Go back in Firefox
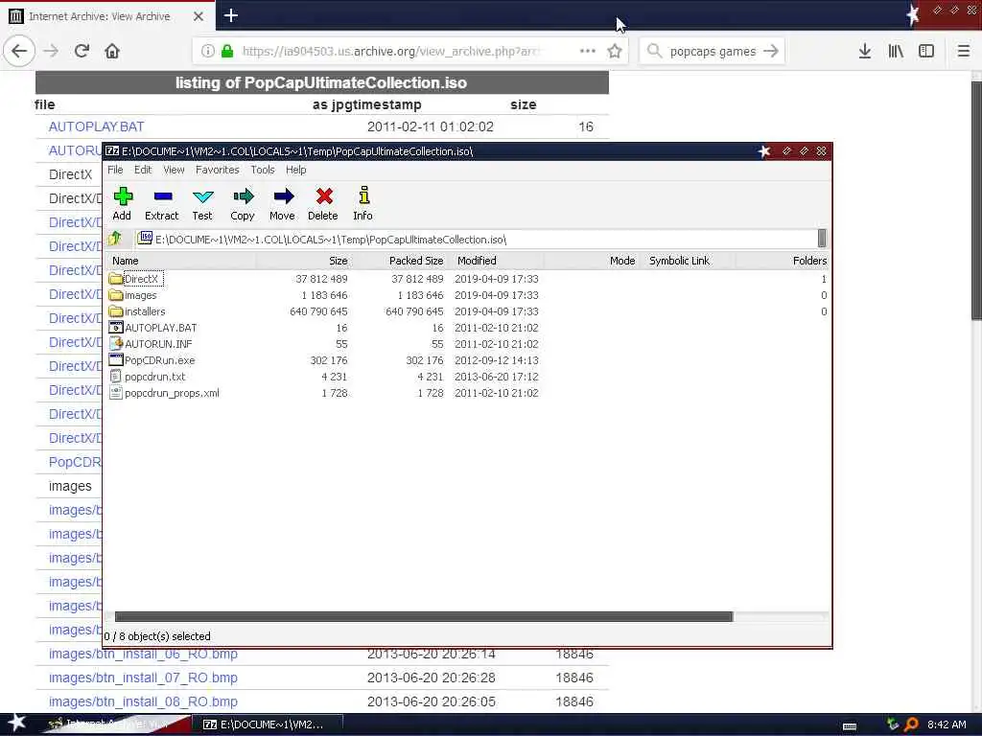This screenshot has height=736, width=982. tap(19, 51)
